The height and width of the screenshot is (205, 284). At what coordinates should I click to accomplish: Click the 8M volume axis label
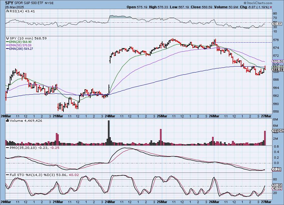(275, 120)
